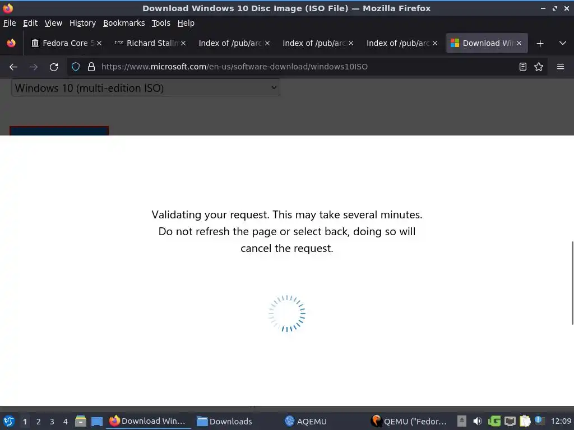
Task: Close the Download Windows tab
Action: click(519, 43)
